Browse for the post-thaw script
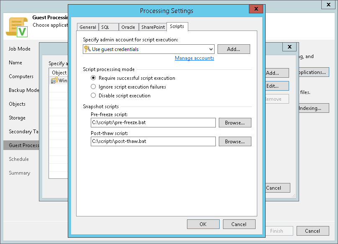 pyautogui.click(x=234, y=142)
